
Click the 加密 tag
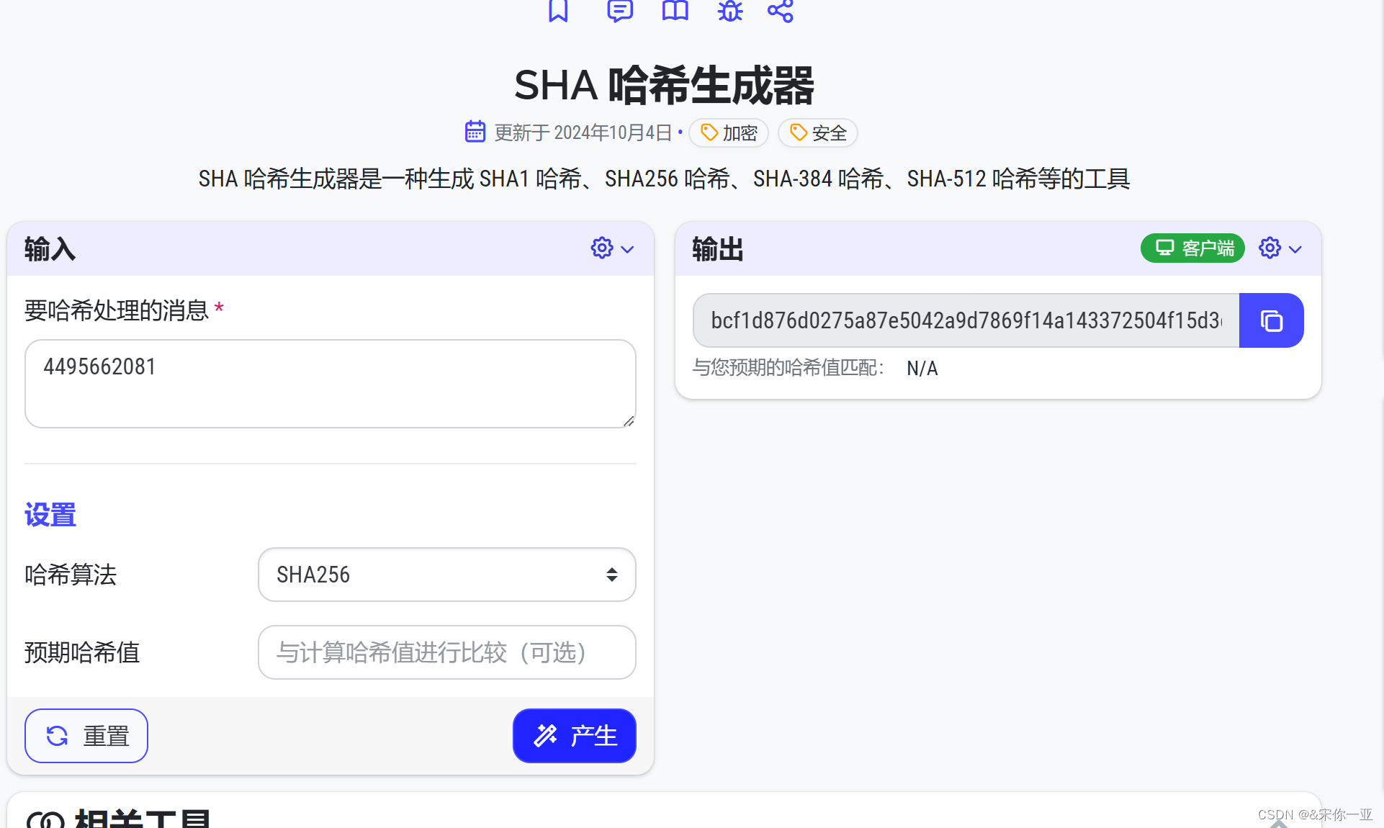[729, 133]
